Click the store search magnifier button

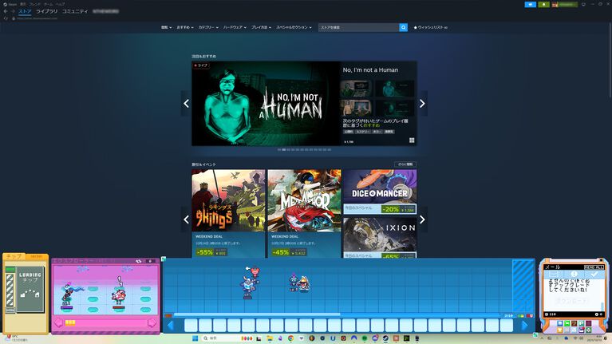click(403, 27)
